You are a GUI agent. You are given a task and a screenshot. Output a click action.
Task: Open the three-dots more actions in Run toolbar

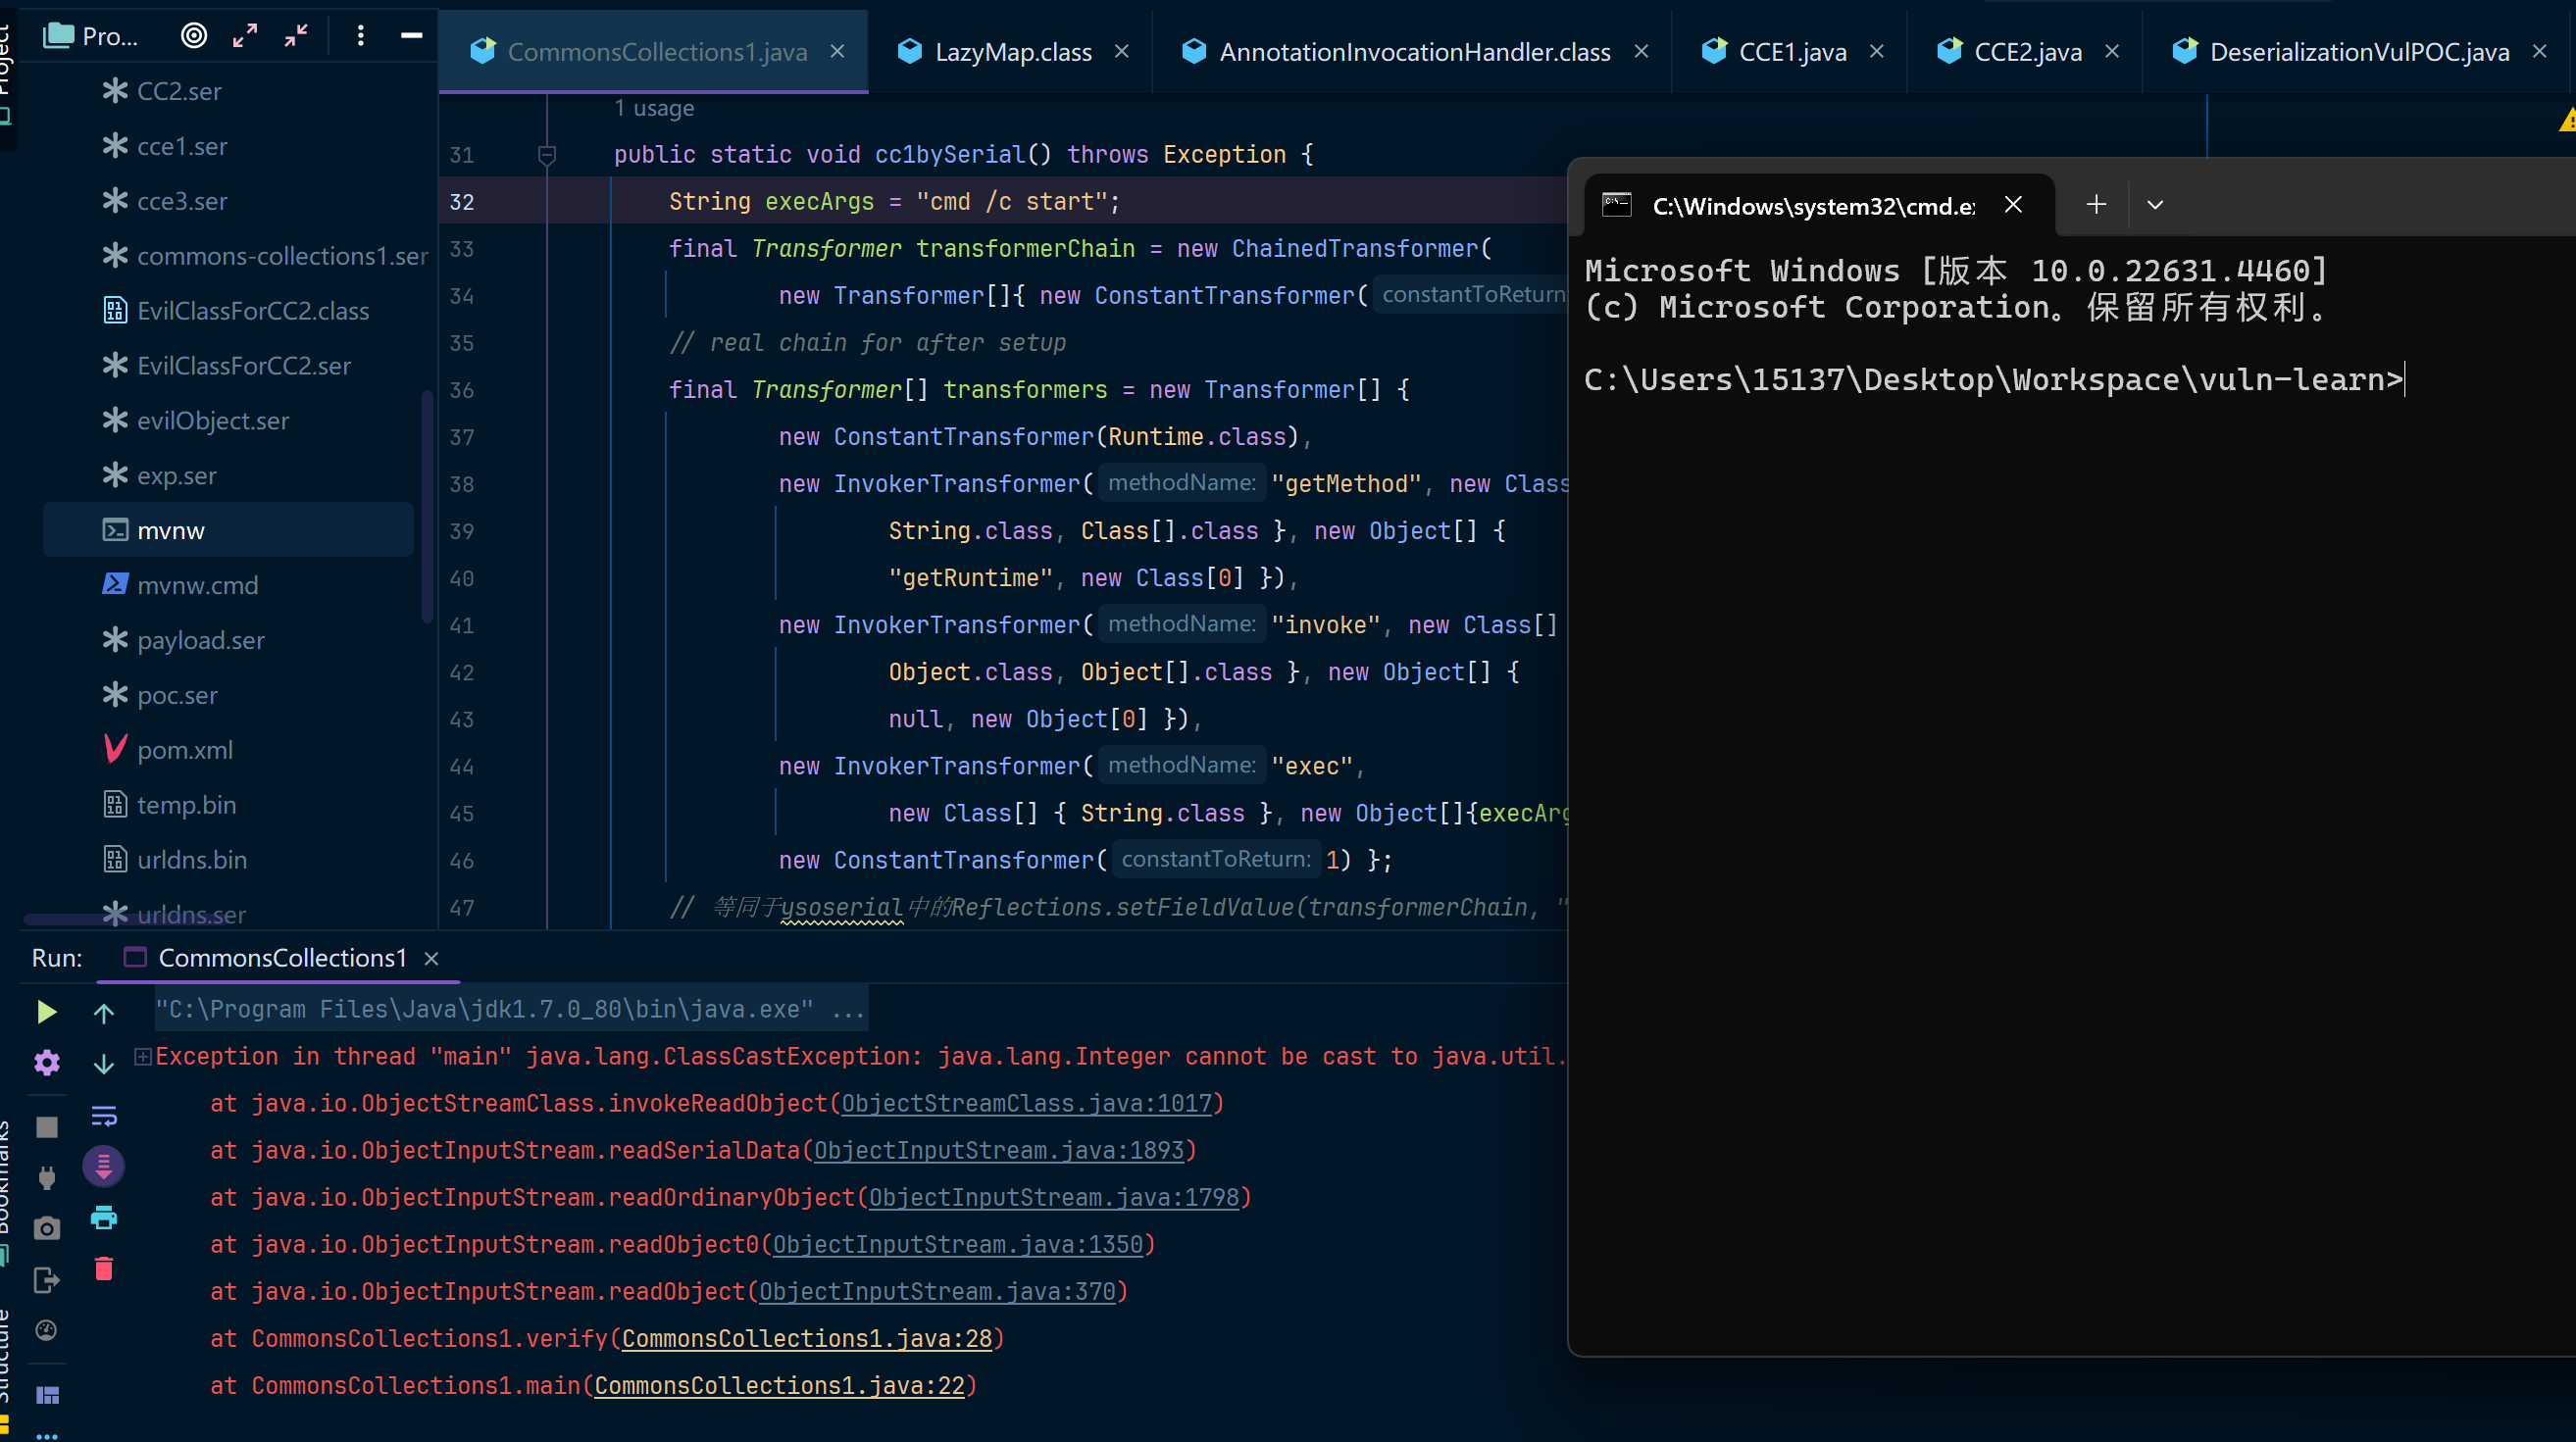(46, 1435)
